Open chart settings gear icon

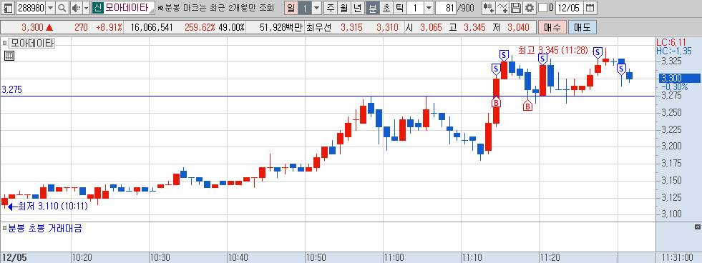pyautogui.click(x=530, y=8)
